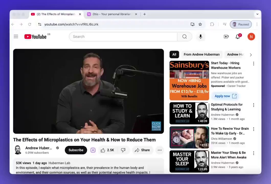Screen dimensions: 271x184
Task: Open more actions ellipsis under the video
Action: point(160,150)
